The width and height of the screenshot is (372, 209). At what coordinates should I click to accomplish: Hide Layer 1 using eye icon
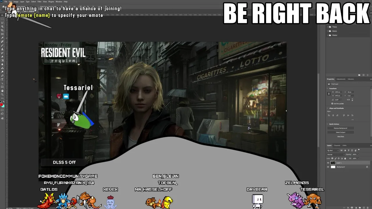click(x=328, y=163)
